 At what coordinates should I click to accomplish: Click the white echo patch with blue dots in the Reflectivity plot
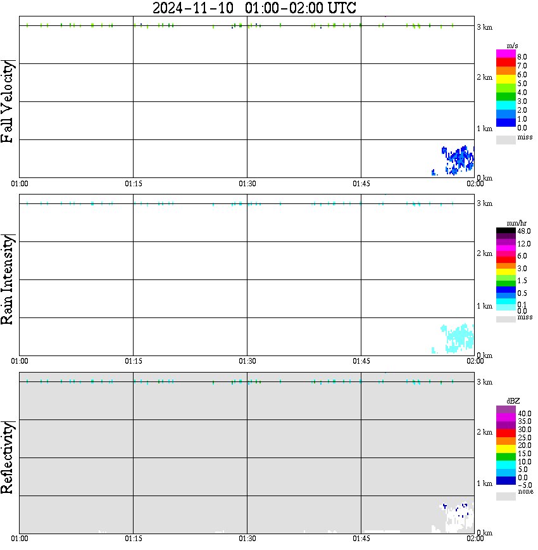[456, 518]
